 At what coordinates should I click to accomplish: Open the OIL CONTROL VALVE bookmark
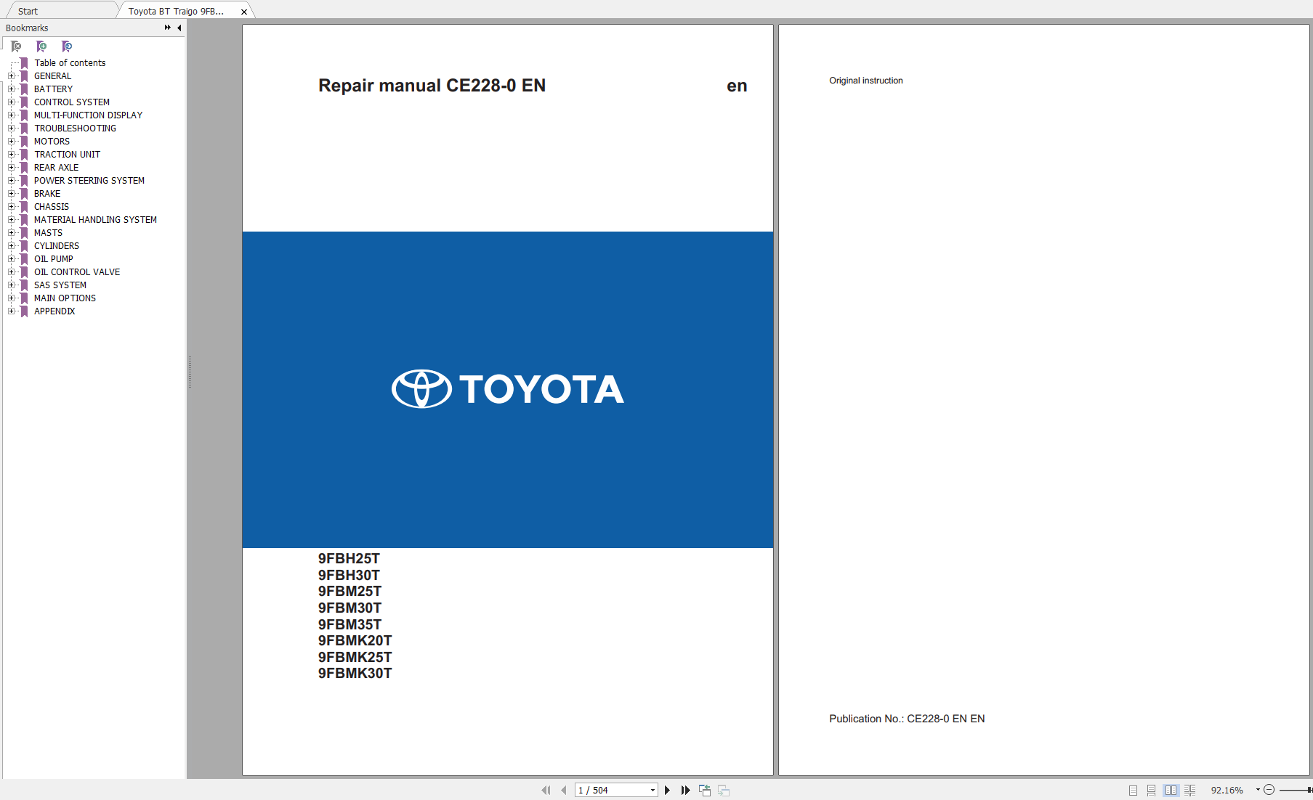pyautogui.click(x=77, y=272)
